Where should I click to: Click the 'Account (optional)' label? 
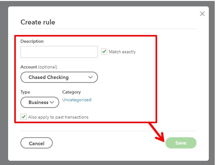click(x=39, y=67)
